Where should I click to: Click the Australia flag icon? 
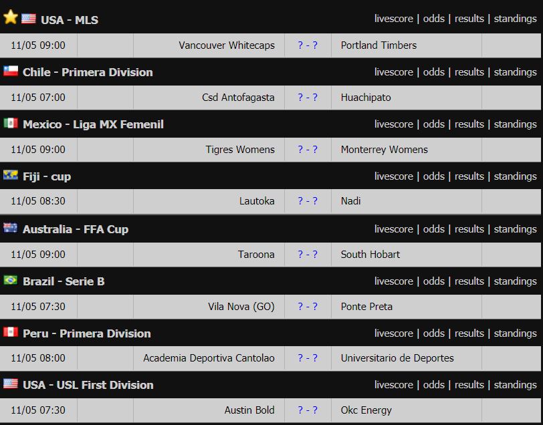coord(11,228)
